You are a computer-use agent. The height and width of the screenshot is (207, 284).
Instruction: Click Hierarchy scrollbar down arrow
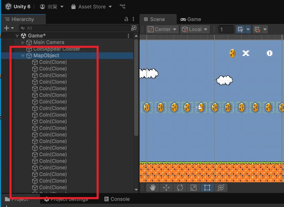coord(136,190)
